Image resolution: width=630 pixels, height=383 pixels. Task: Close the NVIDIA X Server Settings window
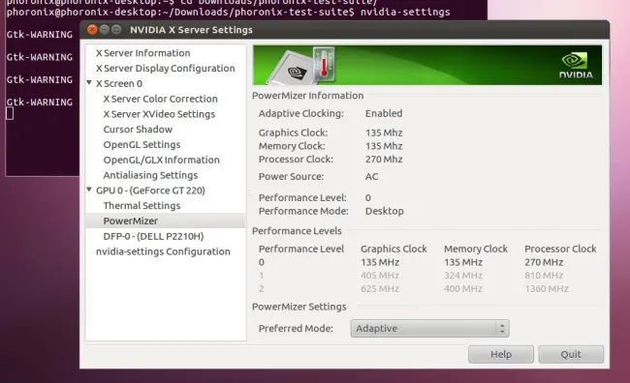pyautogui.click(x=92, y=30)
